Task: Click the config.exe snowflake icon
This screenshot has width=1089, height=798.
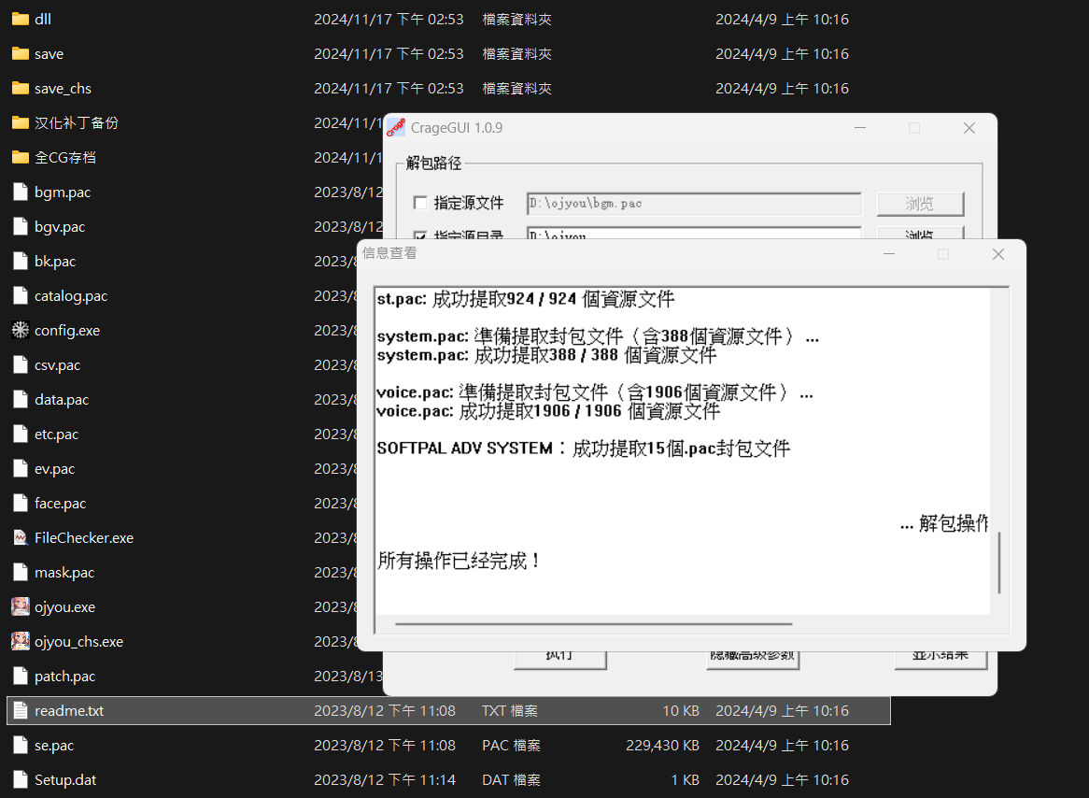Action: (x=21, y=331)
